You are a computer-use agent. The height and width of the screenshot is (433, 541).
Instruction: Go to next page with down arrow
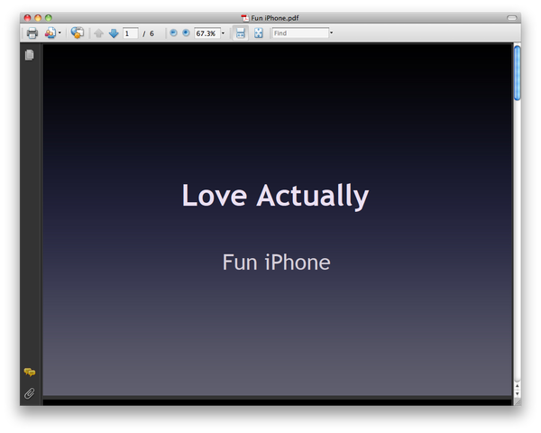114,33
